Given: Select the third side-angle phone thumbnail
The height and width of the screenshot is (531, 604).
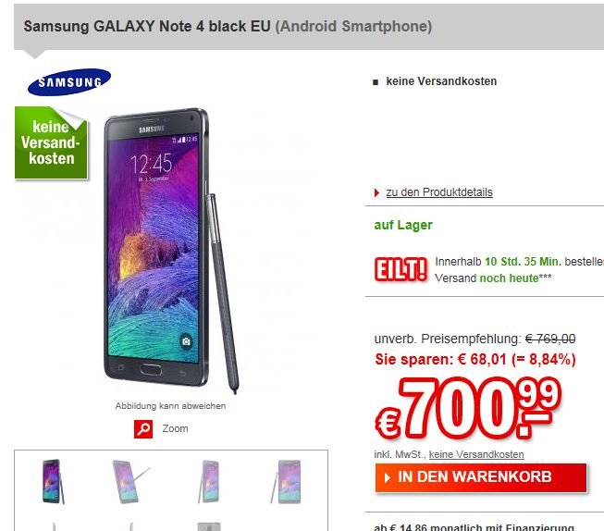Looking at the screenshot, I should pyautogui.click(x=209, y=481).
